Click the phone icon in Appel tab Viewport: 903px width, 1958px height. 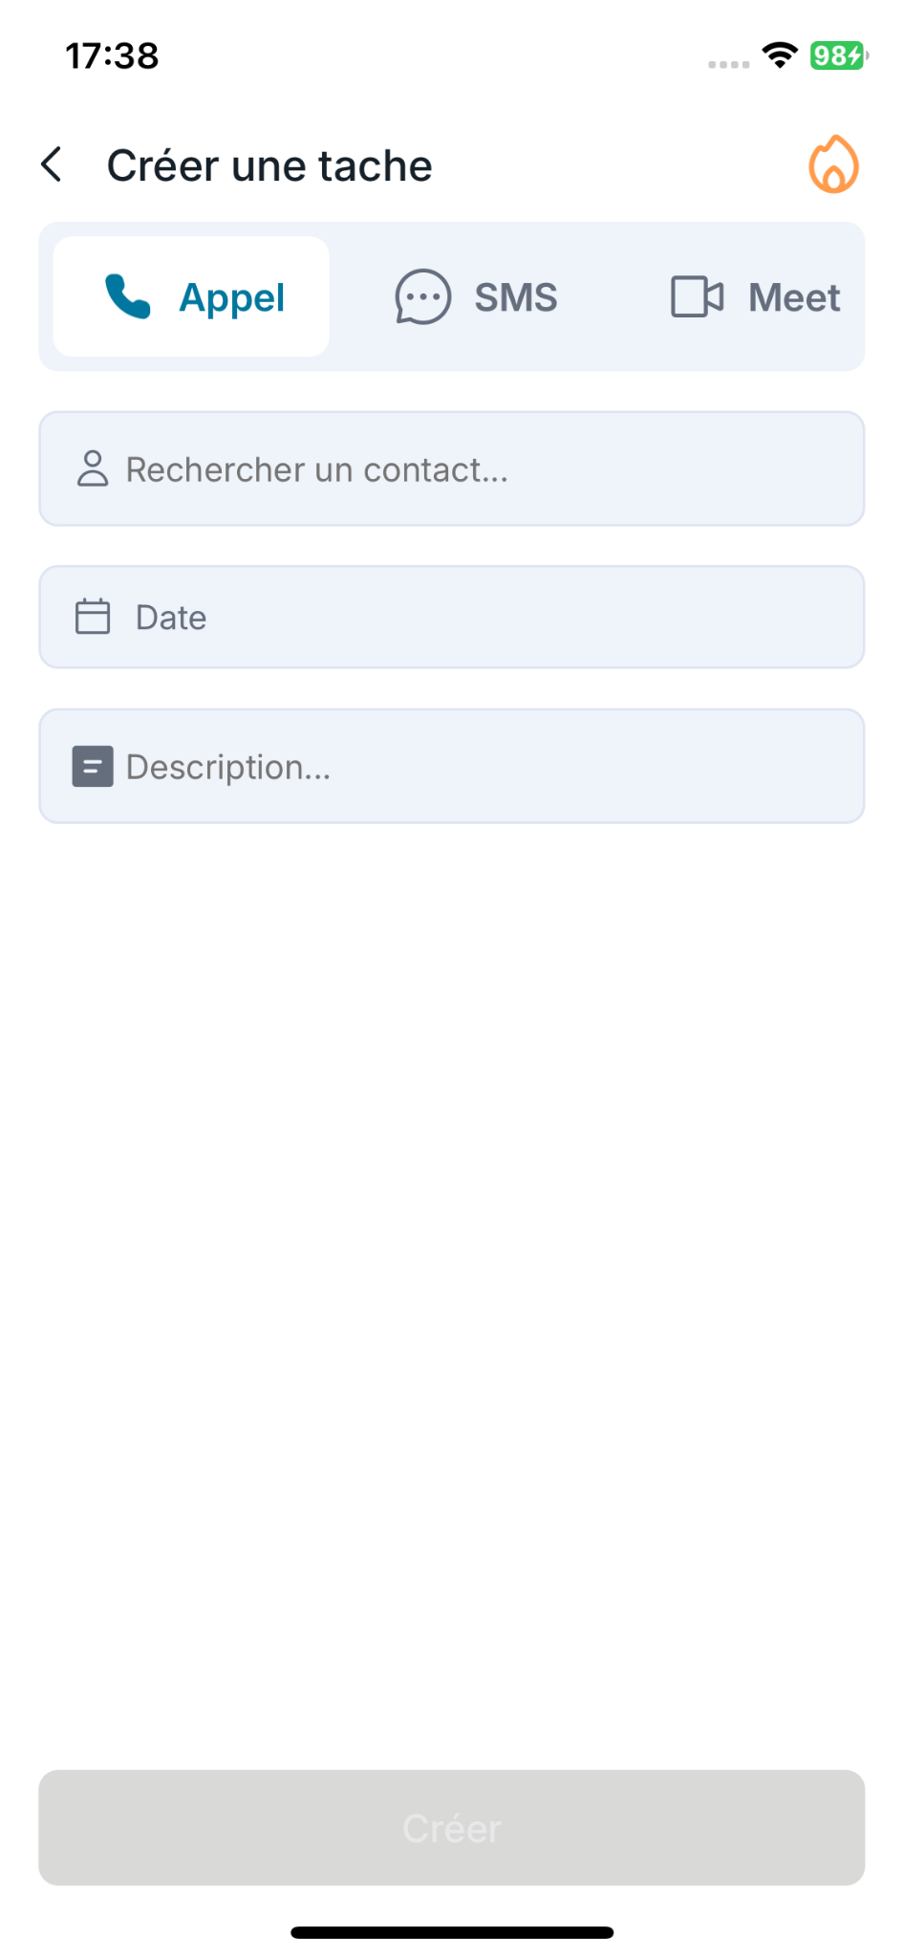pos(128,296)
